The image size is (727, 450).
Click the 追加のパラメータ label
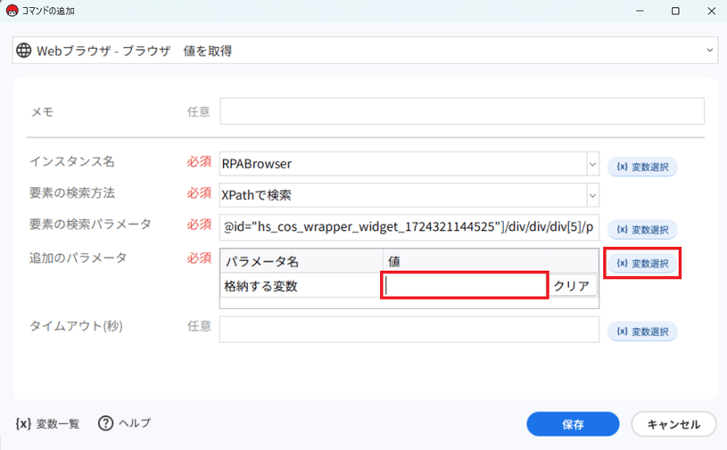[78, 258]
